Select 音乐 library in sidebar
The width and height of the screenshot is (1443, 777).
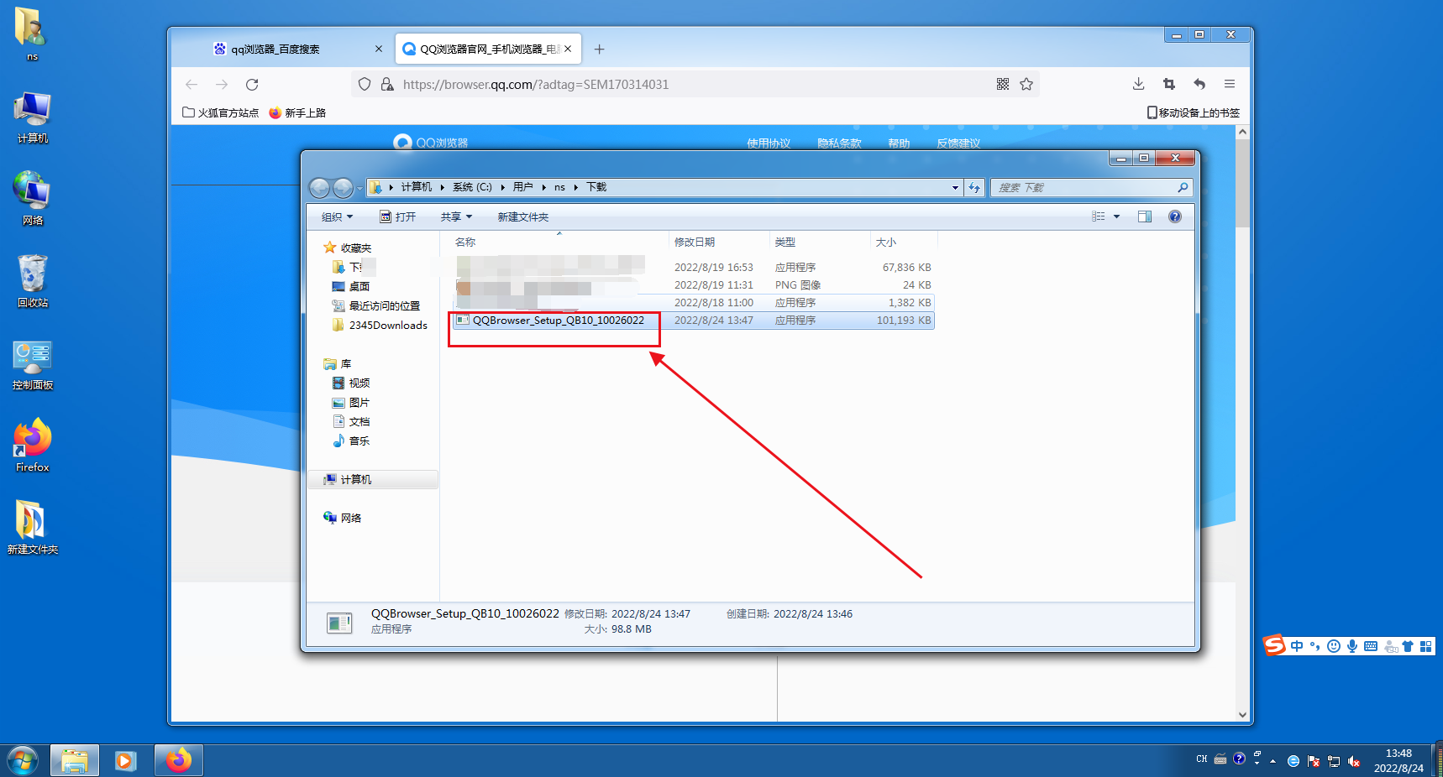click(x=351, y=441)
